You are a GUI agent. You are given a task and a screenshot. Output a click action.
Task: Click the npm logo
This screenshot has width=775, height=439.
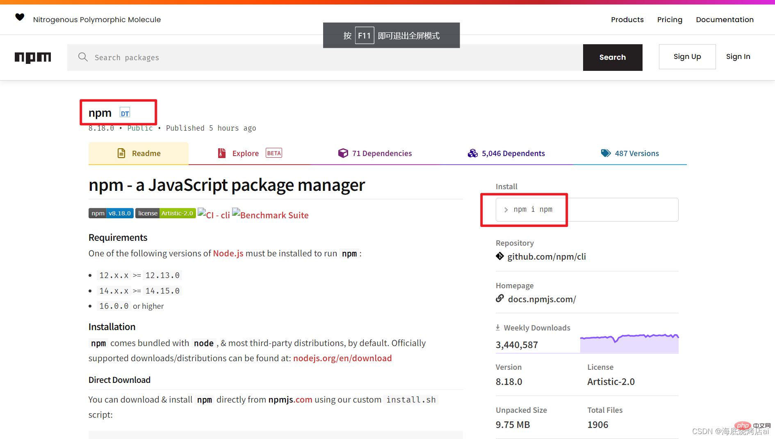(33, 57)
